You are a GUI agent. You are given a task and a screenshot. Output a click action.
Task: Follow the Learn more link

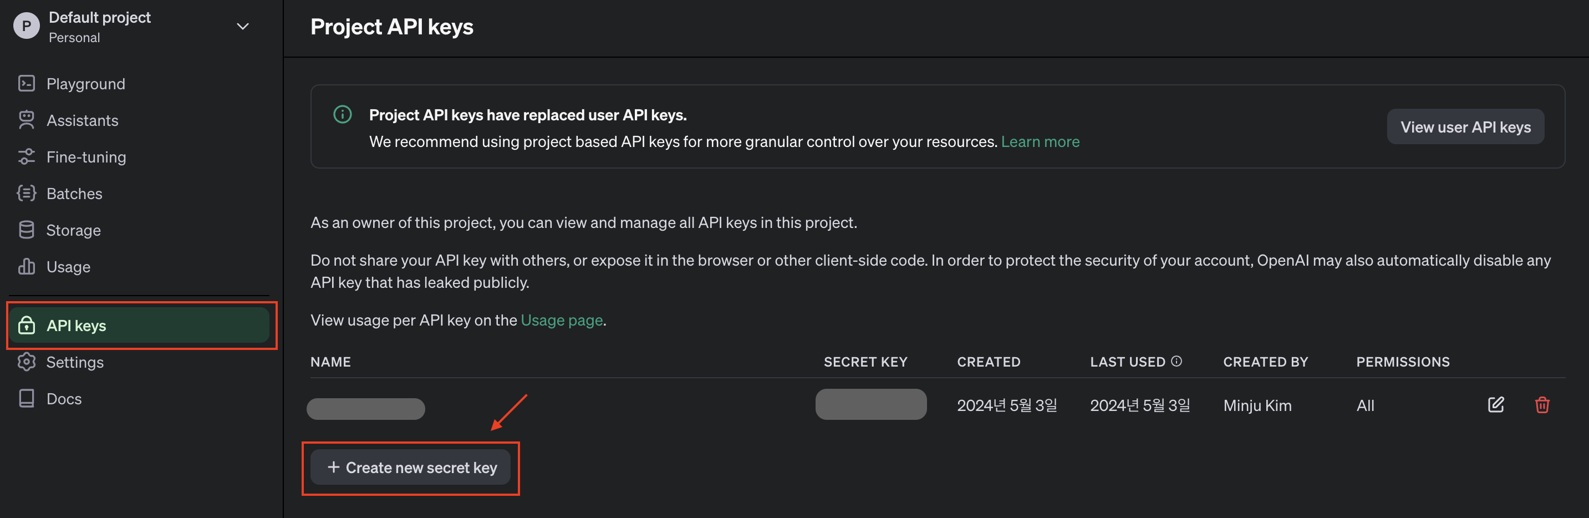coord(1040,141)
